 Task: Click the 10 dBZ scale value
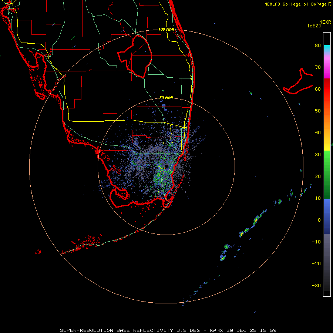[x=318, y=198]
